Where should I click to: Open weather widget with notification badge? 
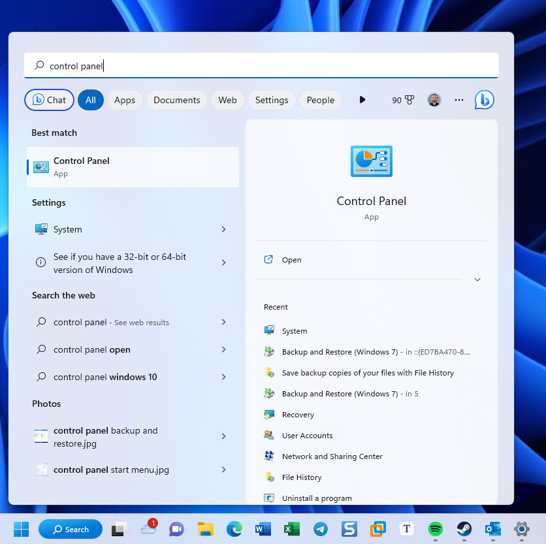tap(149, 528)
